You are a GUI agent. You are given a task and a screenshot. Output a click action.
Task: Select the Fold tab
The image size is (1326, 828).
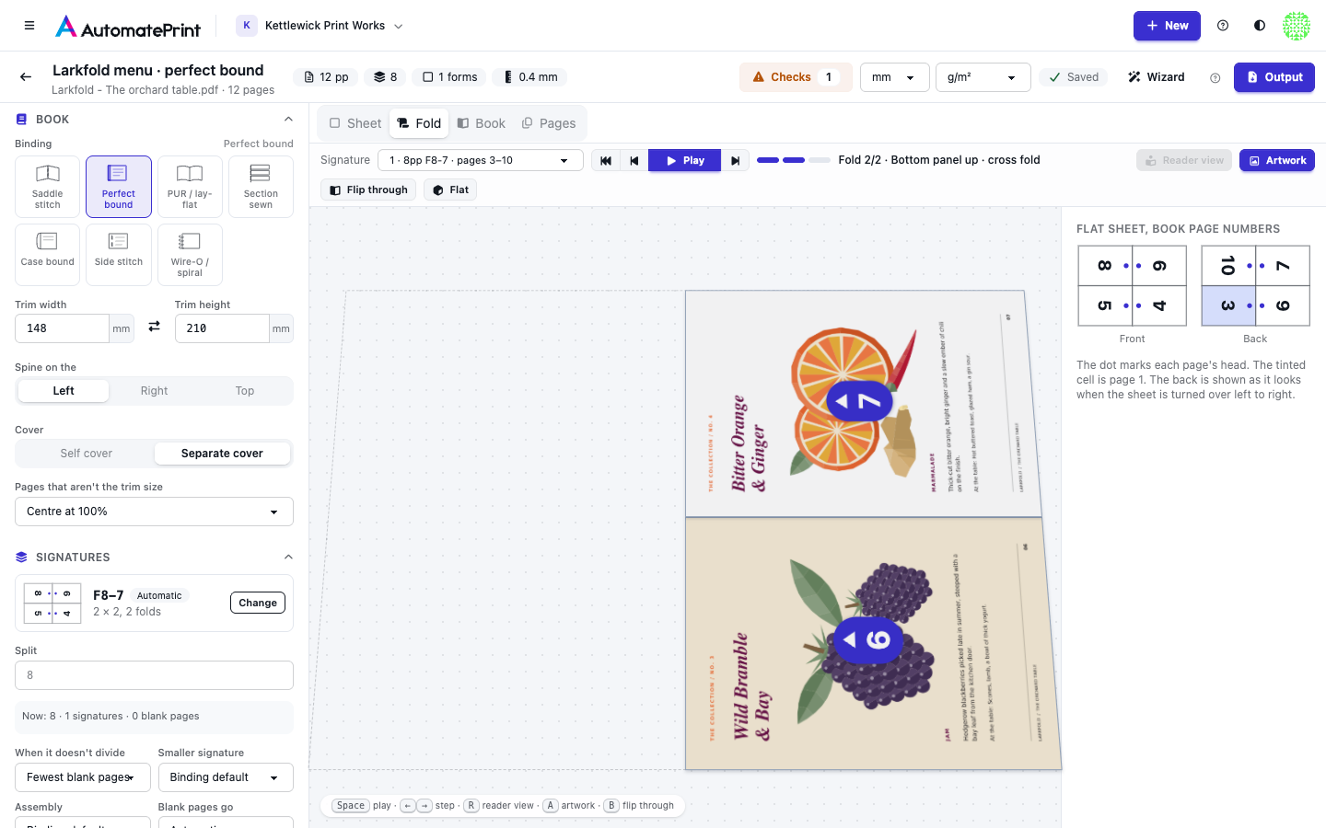(419, 123)
